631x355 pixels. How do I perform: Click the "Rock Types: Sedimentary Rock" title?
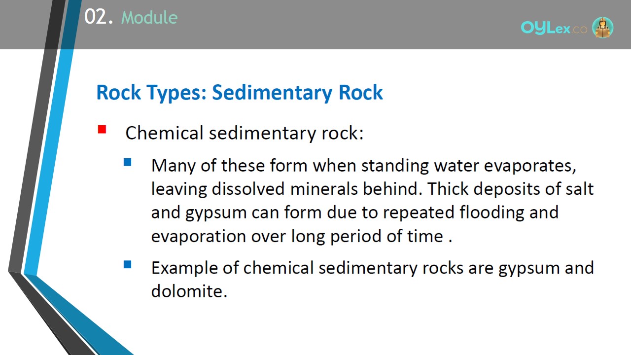coord(240,93)
